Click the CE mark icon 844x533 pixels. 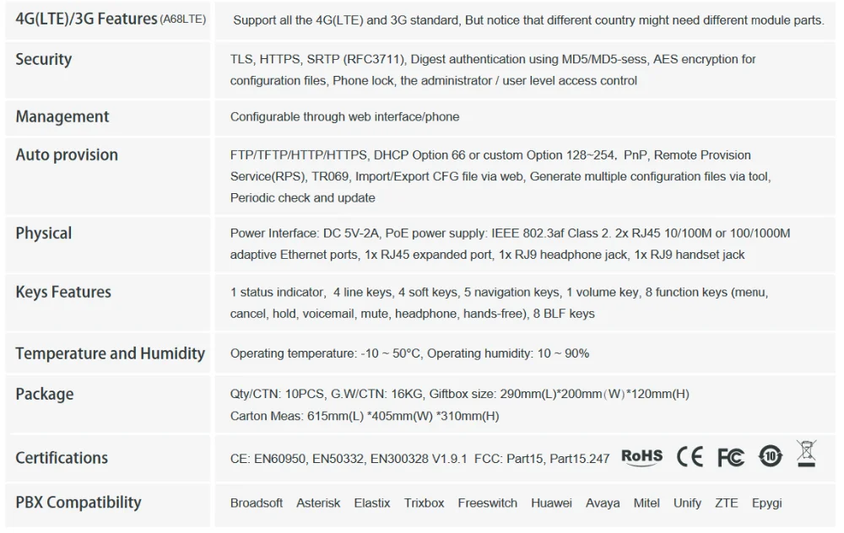pos(690,457)
